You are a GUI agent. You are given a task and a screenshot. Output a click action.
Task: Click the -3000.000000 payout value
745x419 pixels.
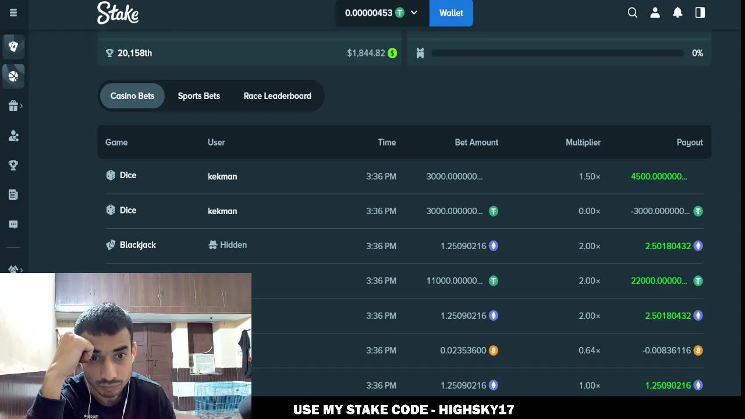click(660, 211)
